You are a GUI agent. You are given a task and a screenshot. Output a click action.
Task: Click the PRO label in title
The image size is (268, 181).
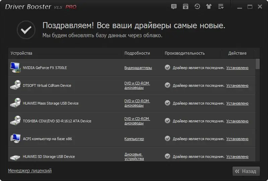coord(71,7)
